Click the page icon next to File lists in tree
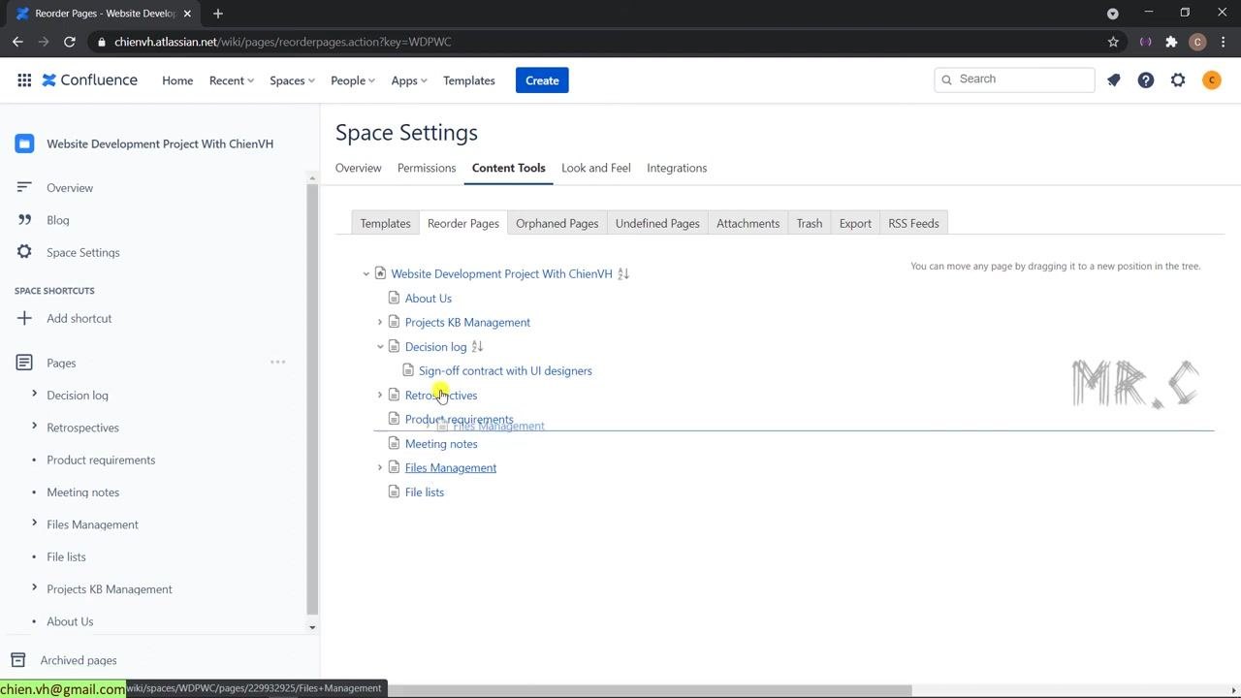The height and width of the screenshot is (698, 1241). pos(394,492)
